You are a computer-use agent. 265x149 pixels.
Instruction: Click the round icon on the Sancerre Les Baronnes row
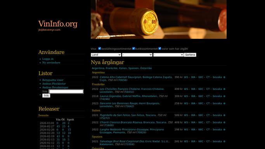point(224,103)
